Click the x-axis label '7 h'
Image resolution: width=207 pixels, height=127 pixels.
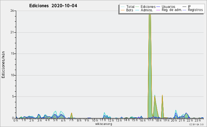[71, 120]
